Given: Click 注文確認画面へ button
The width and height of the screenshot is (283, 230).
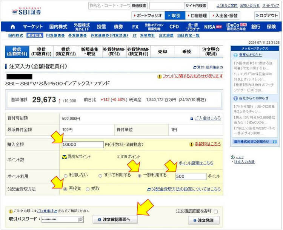Looking at the screenshot, I should coord(115,219).
